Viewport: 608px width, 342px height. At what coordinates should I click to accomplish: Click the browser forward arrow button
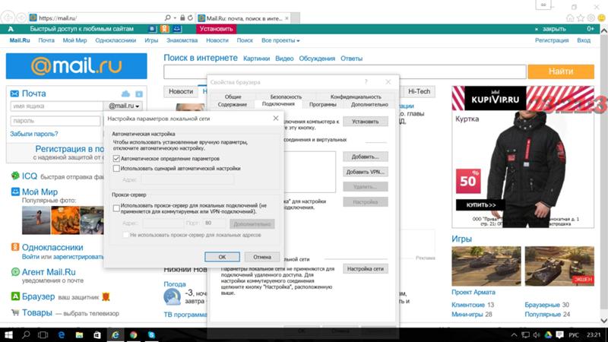(21, 17)
